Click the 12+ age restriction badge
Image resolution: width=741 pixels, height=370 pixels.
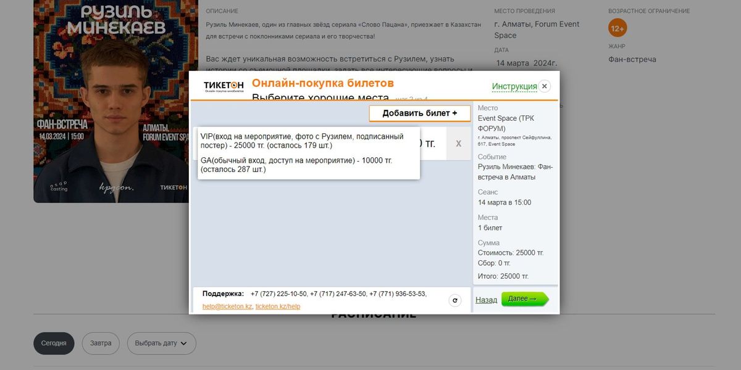tap(617, 28)
